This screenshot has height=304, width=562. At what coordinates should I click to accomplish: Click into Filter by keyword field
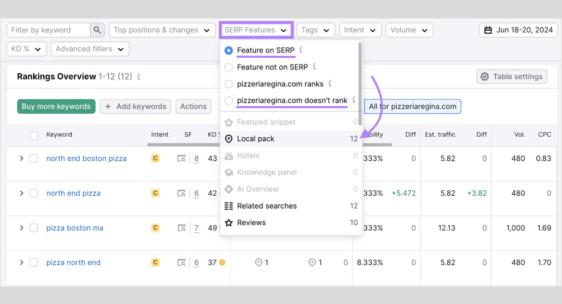pyautogui.click(x=49, y=30)
